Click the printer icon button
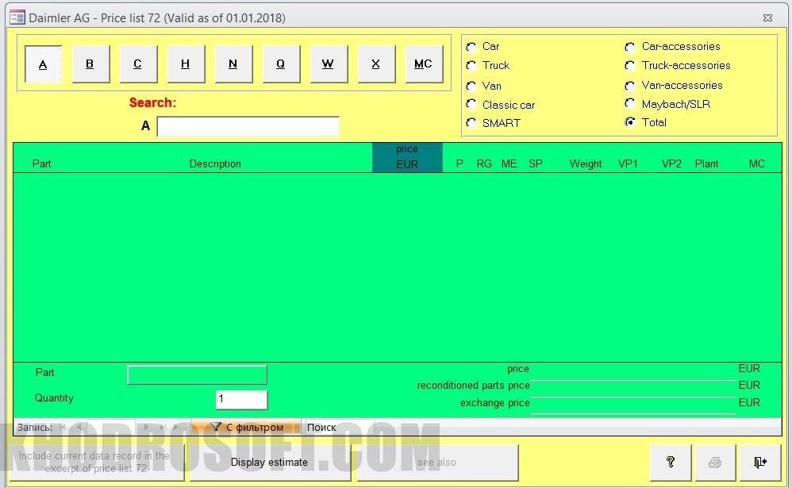Viewport: 792px width, 488px height. coord(715,462)
